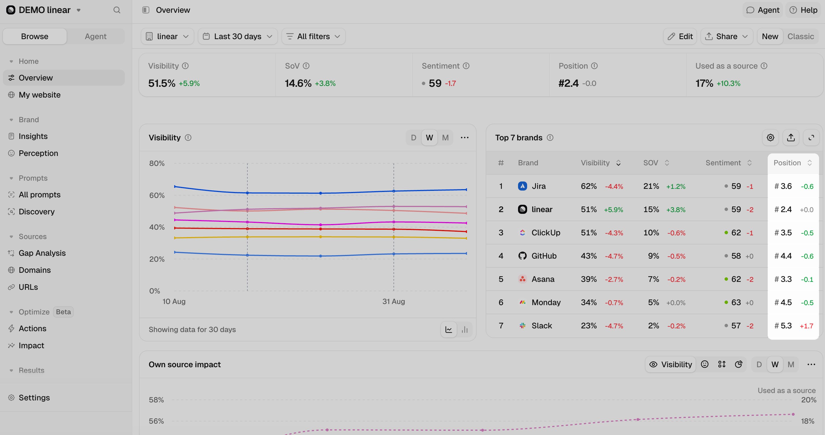
Task: Navigate to All prompts
Action: coord(64,195)
